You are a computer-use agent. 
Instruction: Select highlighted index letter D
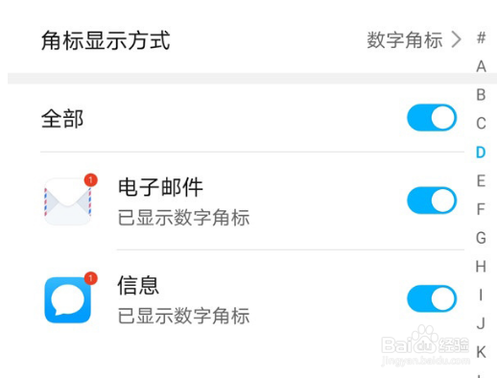pos(481,153)
